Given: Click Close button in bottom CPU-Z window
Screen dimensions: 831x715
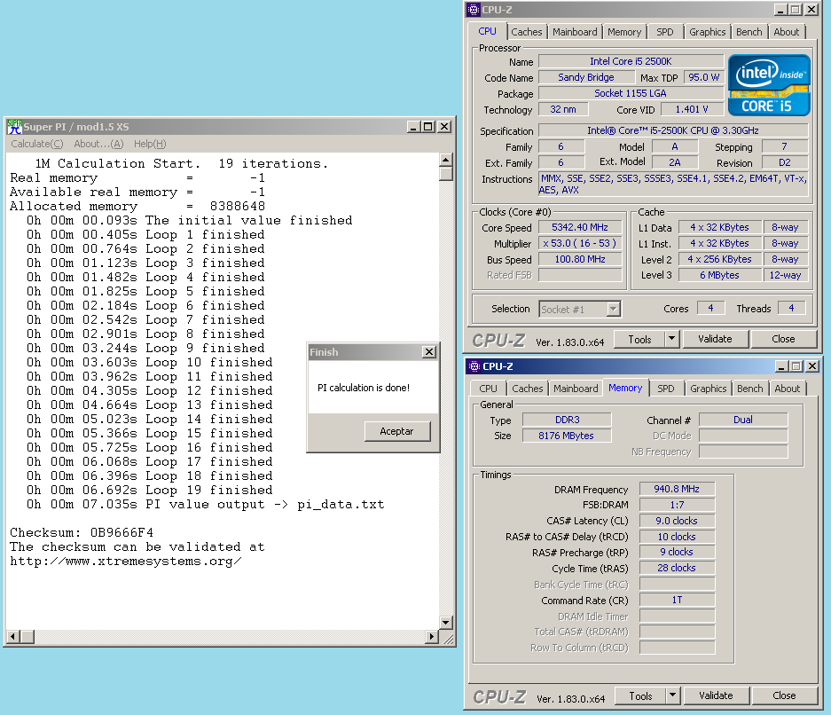Looking at the screenshot, I should coord(784,695).
